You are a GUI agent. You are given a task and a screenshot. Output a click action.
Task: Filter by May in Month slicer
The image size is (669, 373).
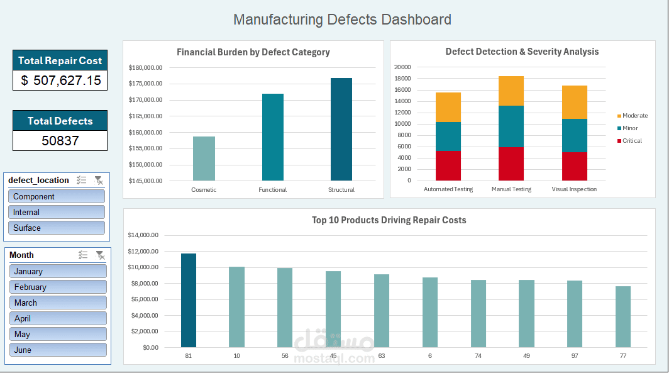(x=58, y=334)
